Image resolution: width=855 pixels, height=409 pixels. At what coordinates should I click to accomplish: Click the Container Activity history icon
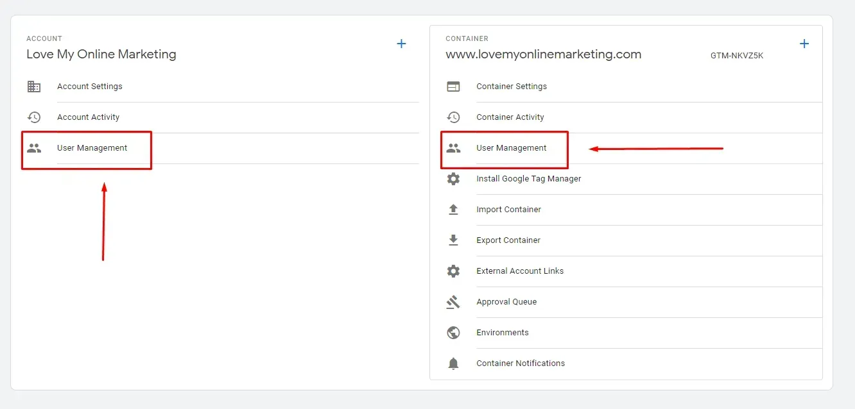[x=453, y=117]
